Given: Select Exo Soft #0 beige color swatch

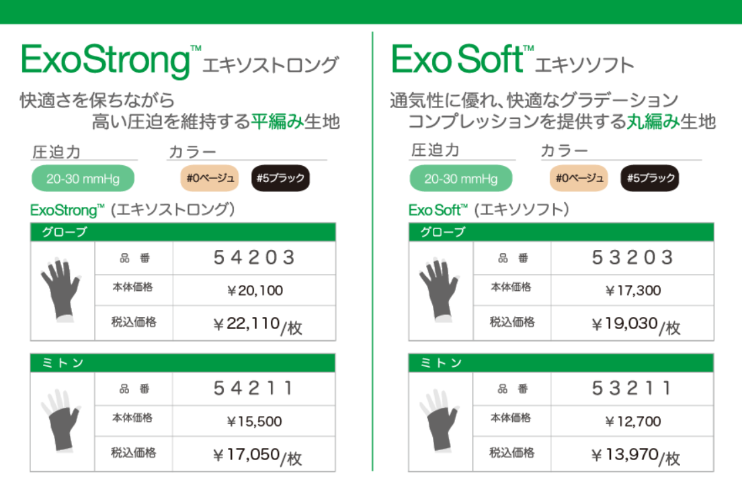Looking at the screenshot, I should (x=579, y=179).
